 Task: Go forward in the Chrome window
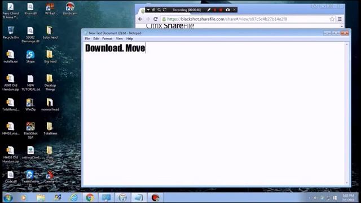(x=148, y=19)
